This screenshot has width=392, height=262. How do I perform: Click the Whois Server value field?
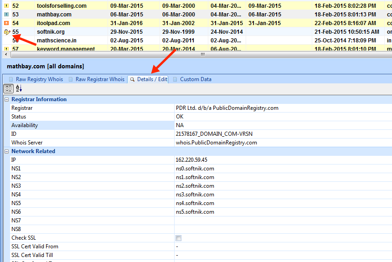pyautogui.click(x=283, y=143)
